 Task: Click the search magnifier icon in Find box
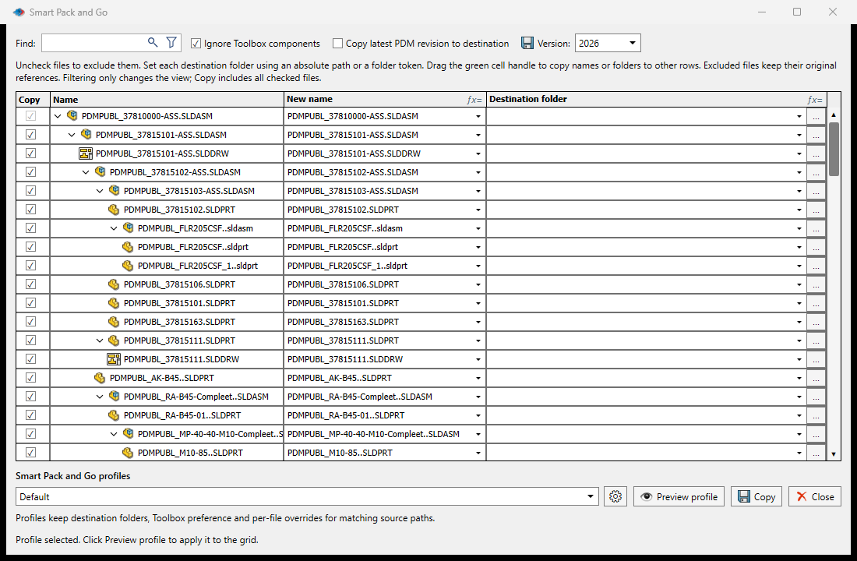(153, 42)
